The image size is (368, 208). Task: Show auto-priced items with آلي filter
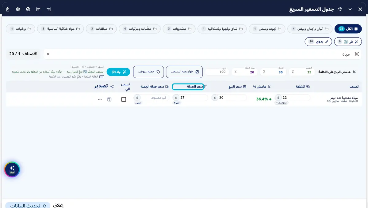tap(348, 42)
